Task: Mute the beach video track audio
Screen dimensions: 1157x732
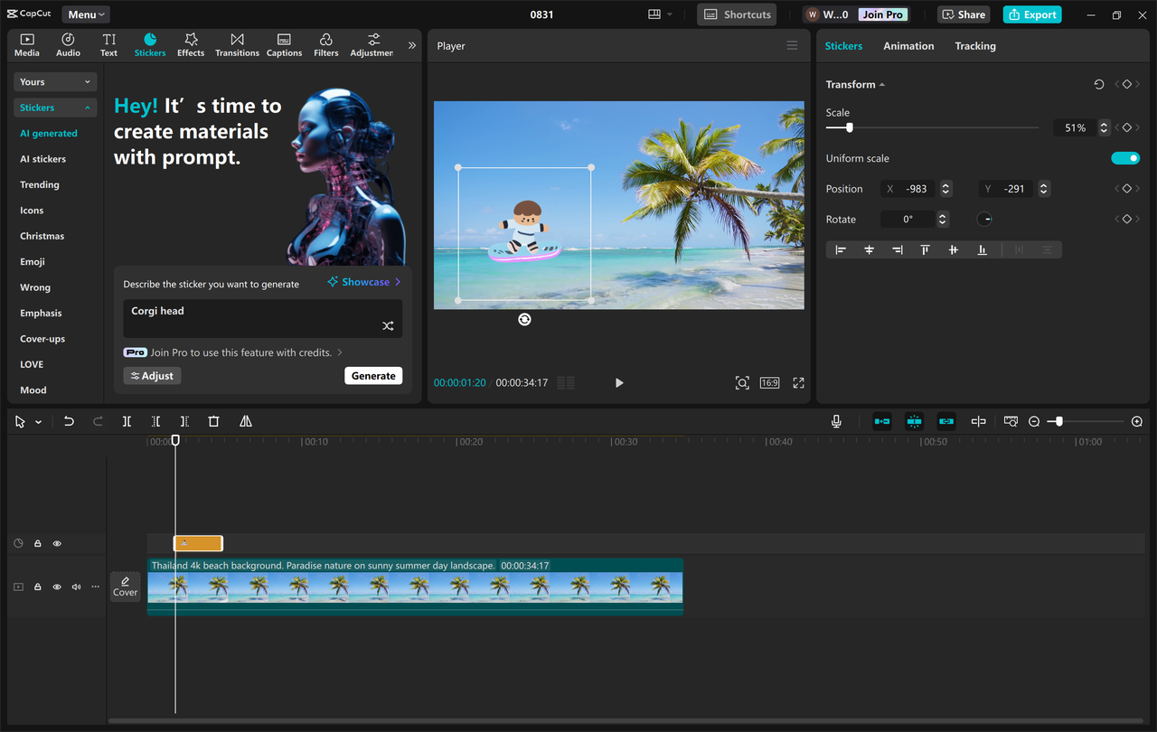Action: (75, 586)
